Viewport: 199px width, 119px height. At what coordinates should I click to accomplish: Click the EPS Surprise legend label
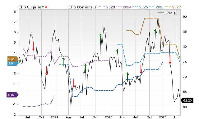30,7
